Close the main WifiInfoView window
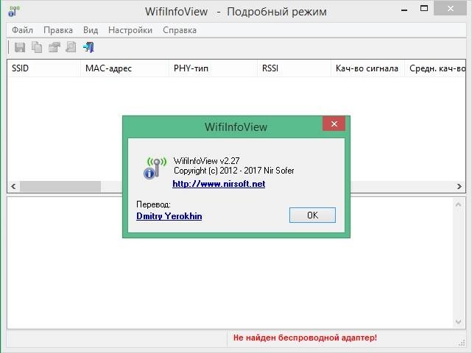 (451, 9)
